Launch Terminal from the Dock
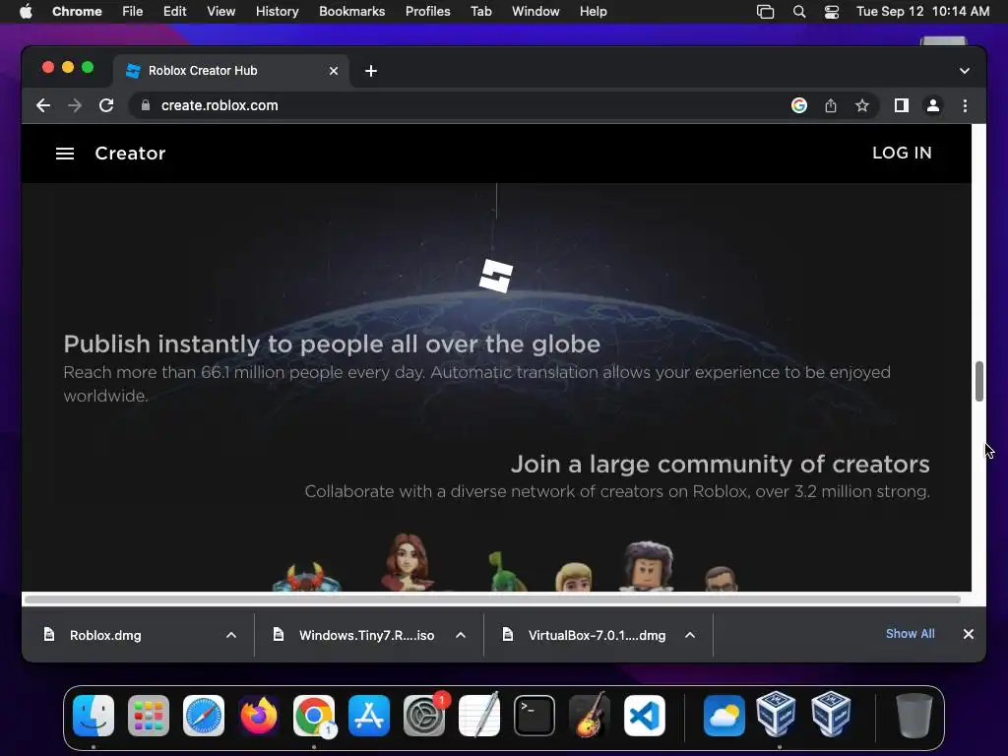1008x756 pixels. (535, 716)
